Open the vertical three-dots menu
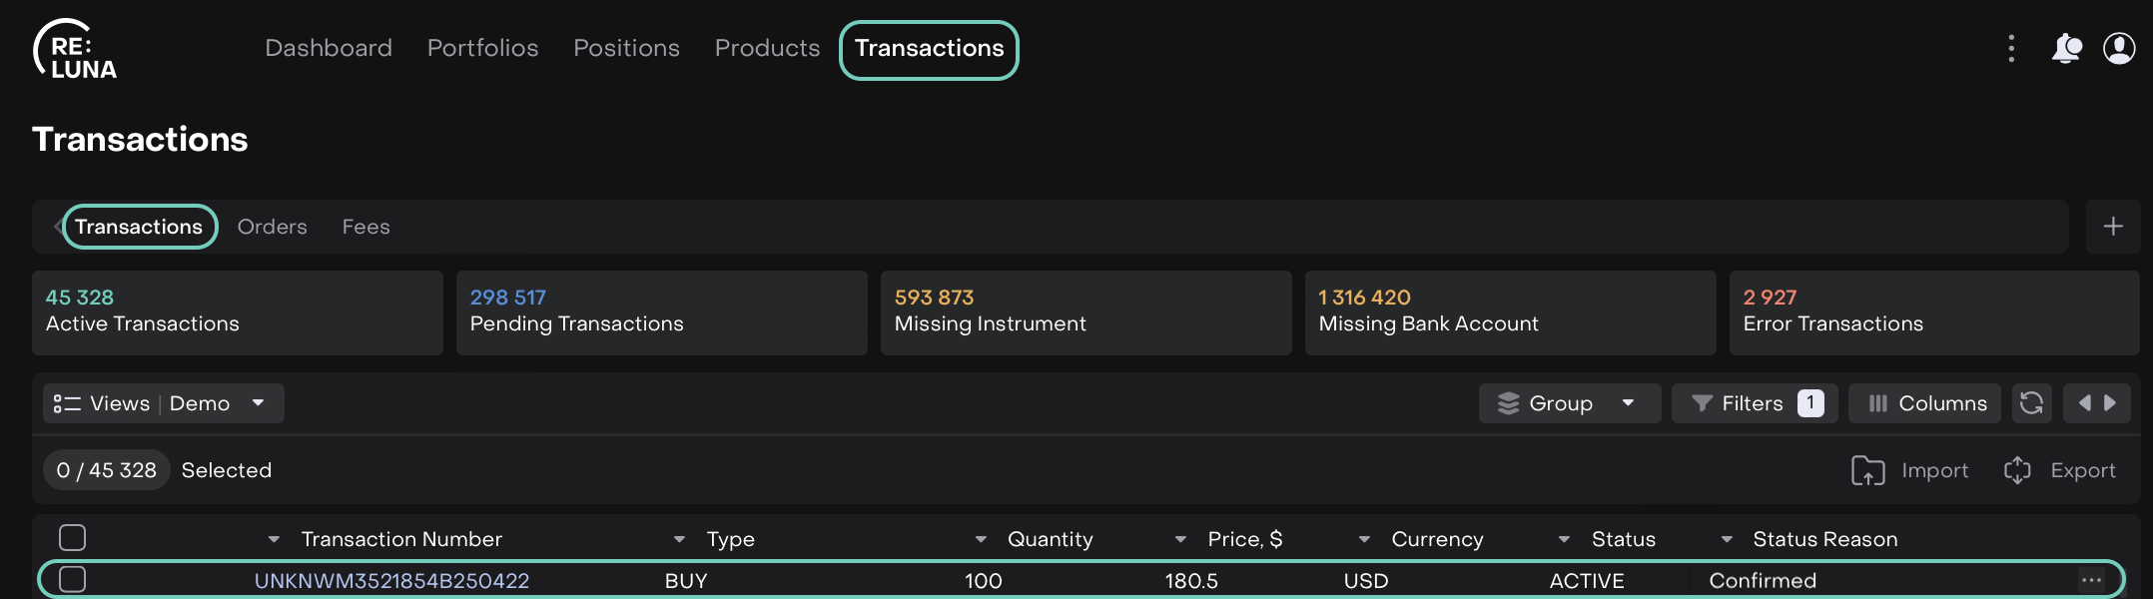 2011,48
